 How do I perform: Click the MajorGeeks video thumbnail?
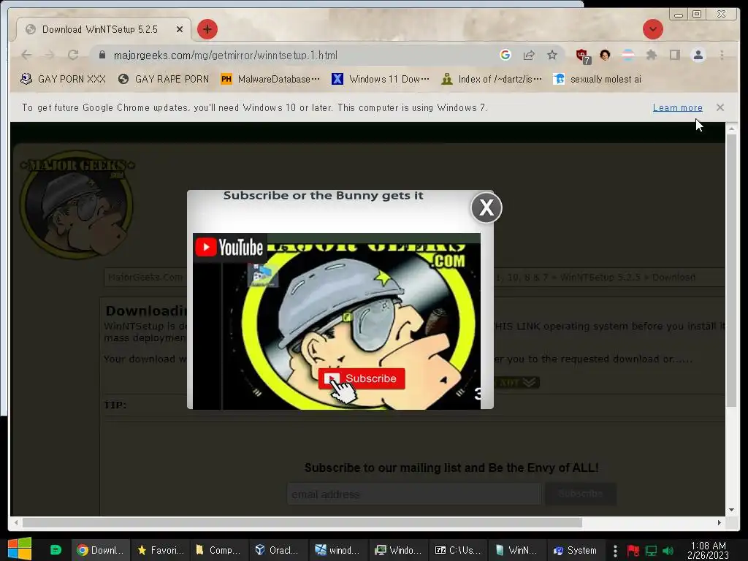click(x=336, y=321)
